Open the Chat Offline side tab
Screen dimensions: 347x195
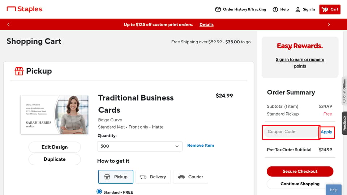click(x=344, y=91)
